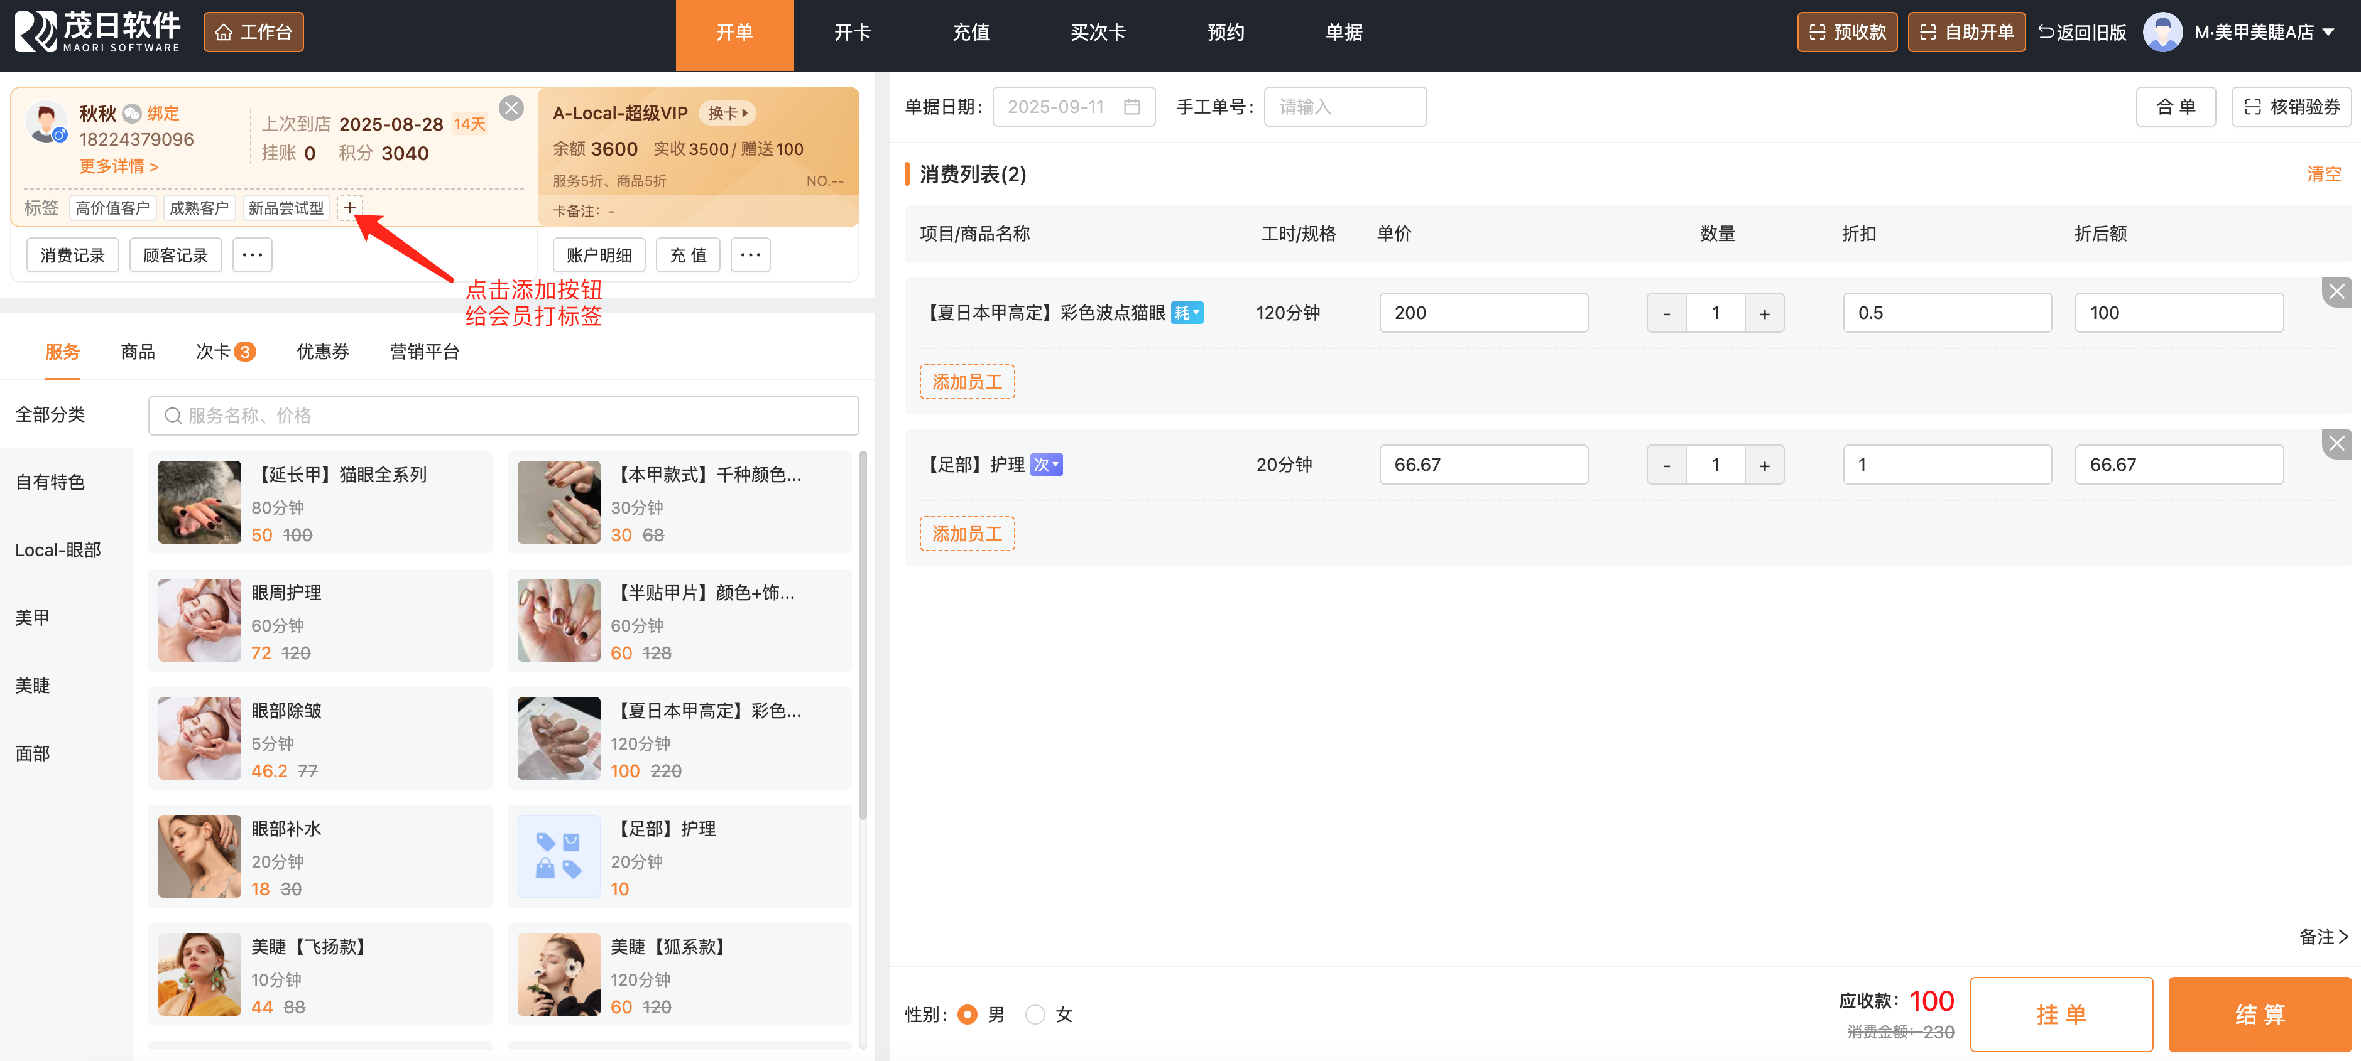The width and height of the screenshot is (2361, 1061).
Task: Go to 工作台 home button
Action: [x=253, y=33]
